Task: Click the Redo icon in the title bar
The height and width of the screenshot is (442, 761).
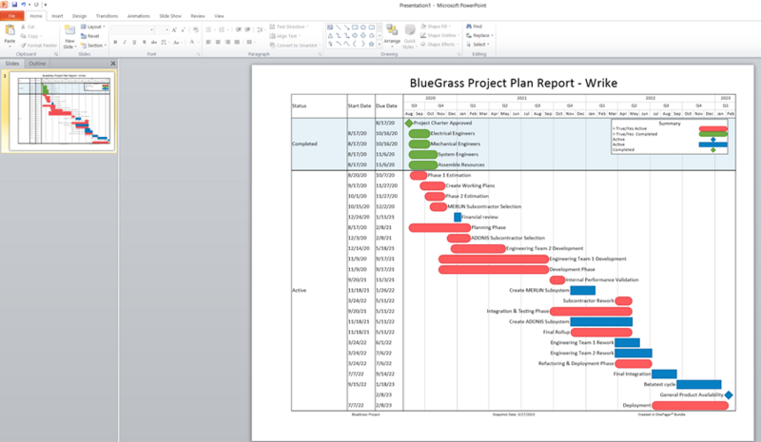Action: [x=36, y=5]
